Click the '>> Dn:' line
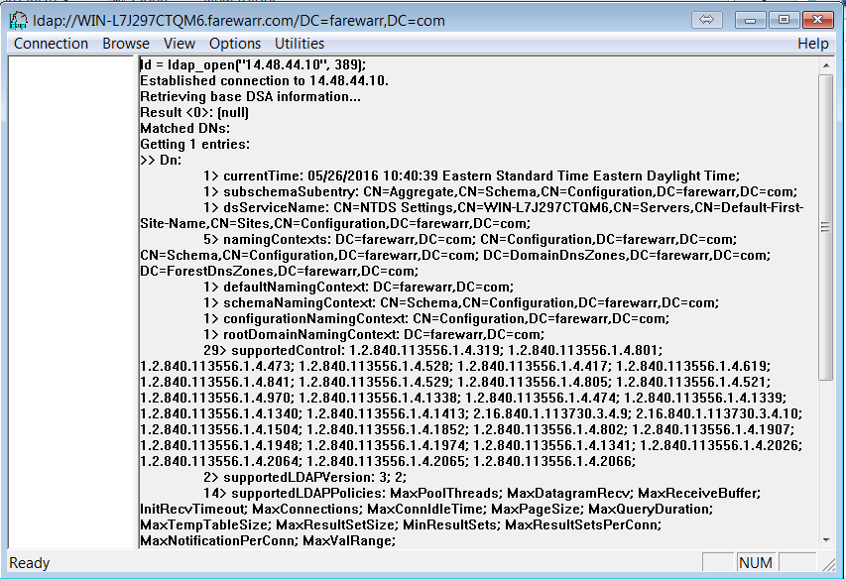846x579 pixels. 161,160
